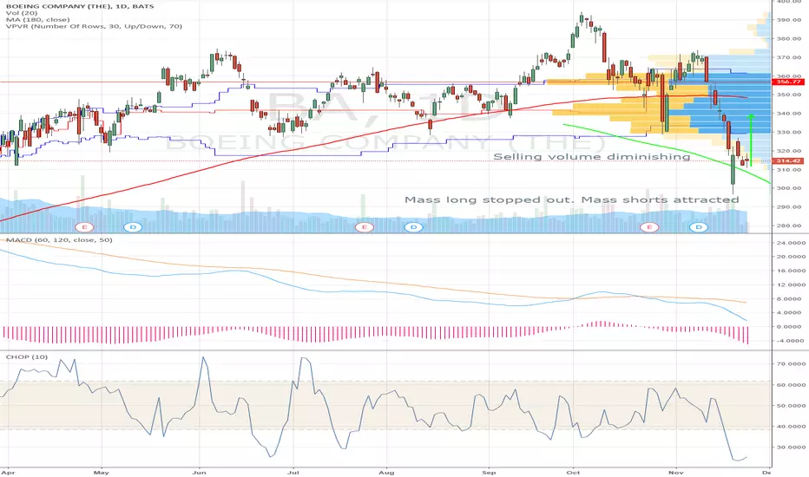Viewport: 809px width, 477px height.
Task: Click the 390.00 price axis value
Action: (x=789, y=20)
